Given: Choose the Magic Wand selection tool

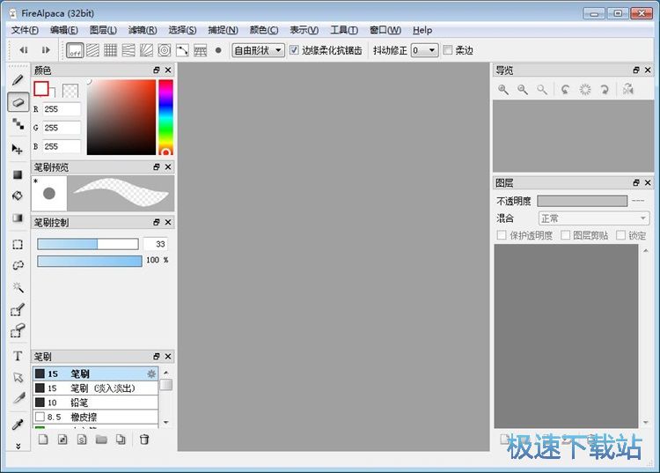Looking at the screenshot, I should pos(18,287).
